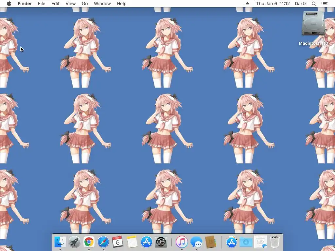
Task: Open Messages chat bubble icon in Dock
Action: (196, 242)
